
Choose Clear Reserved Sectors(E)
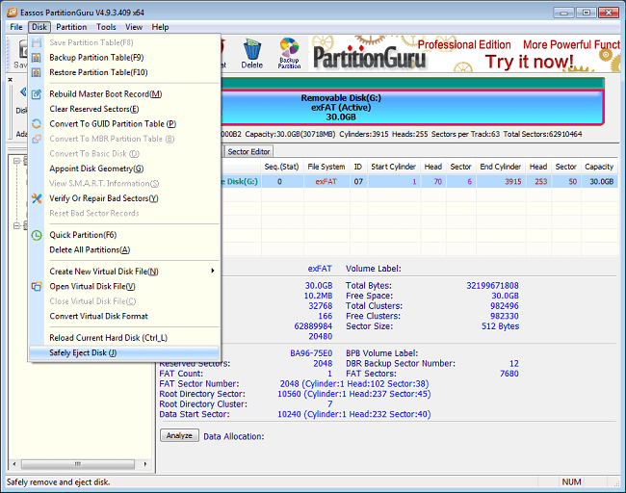point(124,109)
